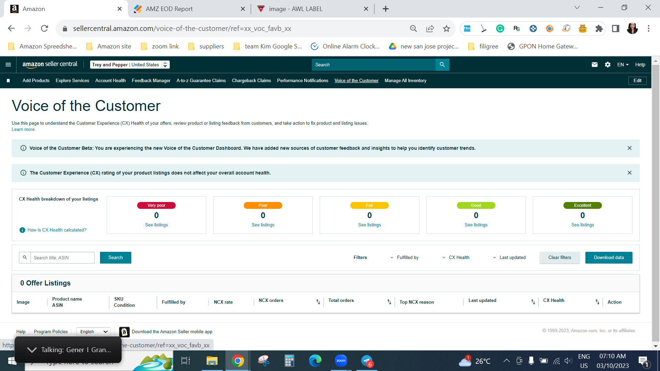Open Calculator from the taskbar
Image resolution: width=660 pixels, height=371 pixels.
click(x=289, y=361)
